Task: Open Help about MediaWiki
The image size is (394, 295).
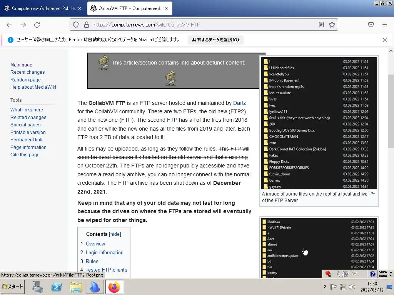Action: [x=33, y=87]
